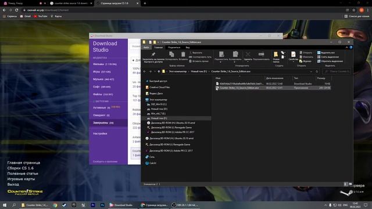Open the File (Файл) tab in Explorer
The height and width of the screenshot is (209, 372).
146,48
